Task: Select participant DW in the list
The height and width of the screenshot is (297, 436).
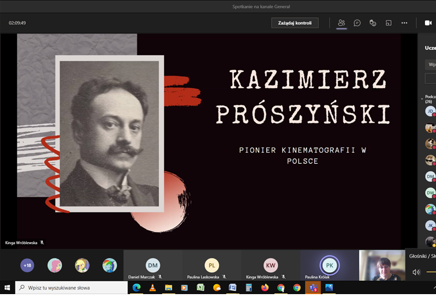Action: [430, 193]
